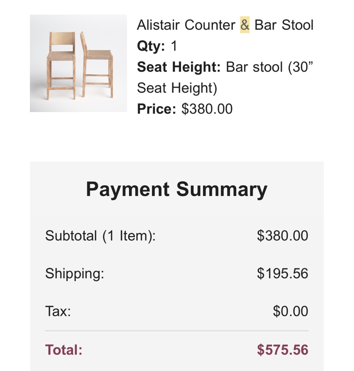Select the $575.56 total amount
354x371 pixels.
click(x=283, y=350)
